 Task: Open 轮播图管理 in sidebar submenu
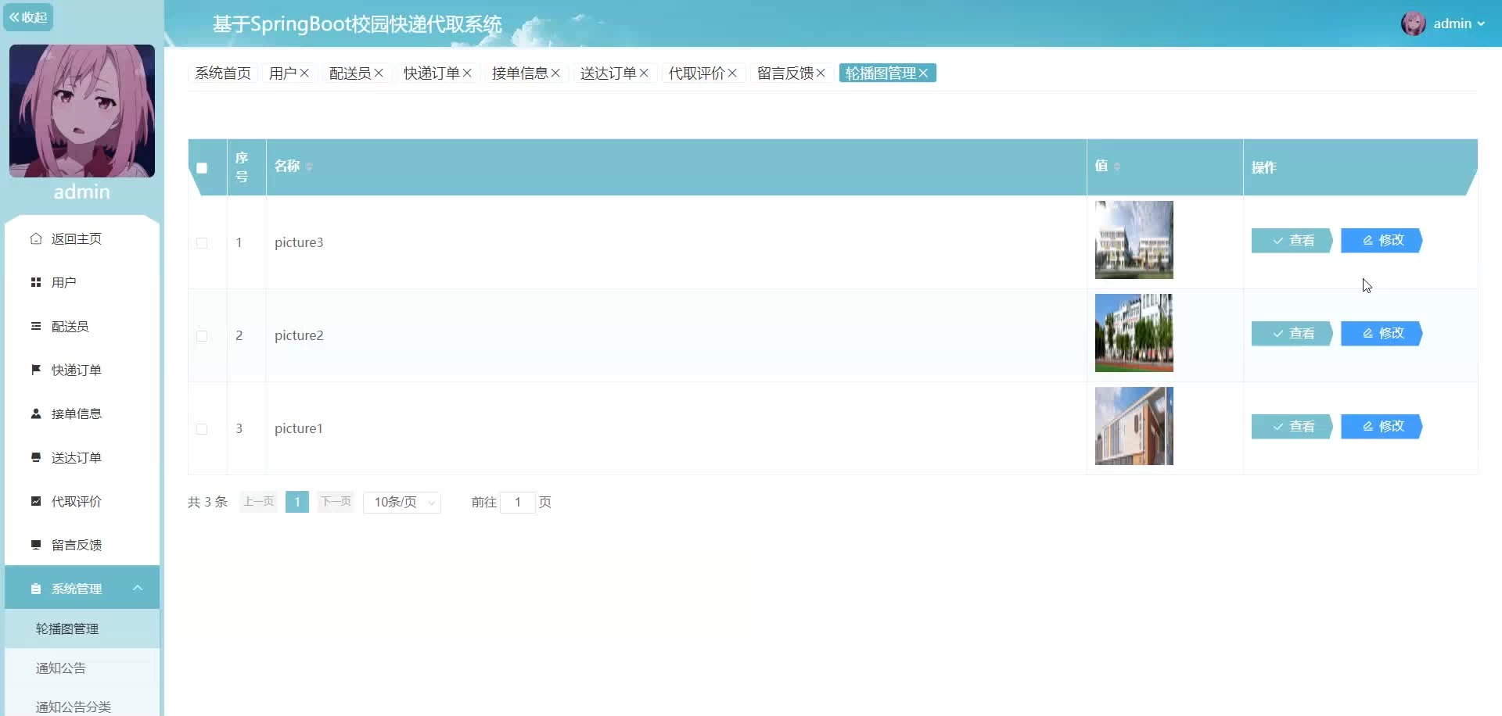click(x=82, y=628)
